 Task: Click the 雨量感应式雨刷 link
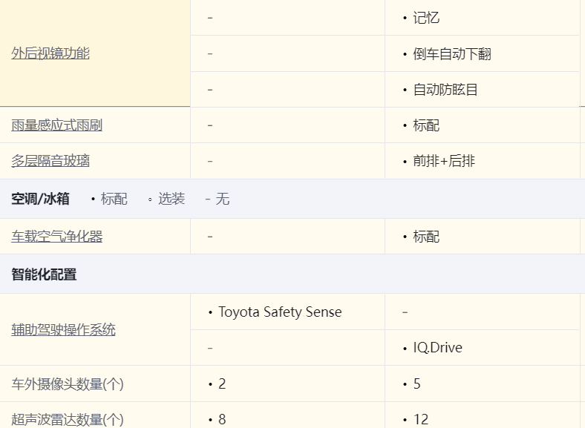(56, 125)
